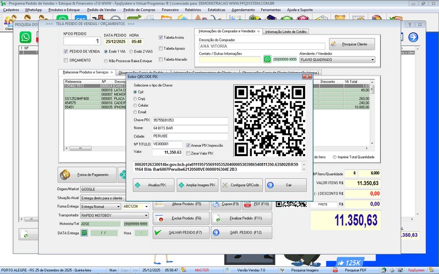Expand the ABC1234 dropdown

click(x=146, y=207)
